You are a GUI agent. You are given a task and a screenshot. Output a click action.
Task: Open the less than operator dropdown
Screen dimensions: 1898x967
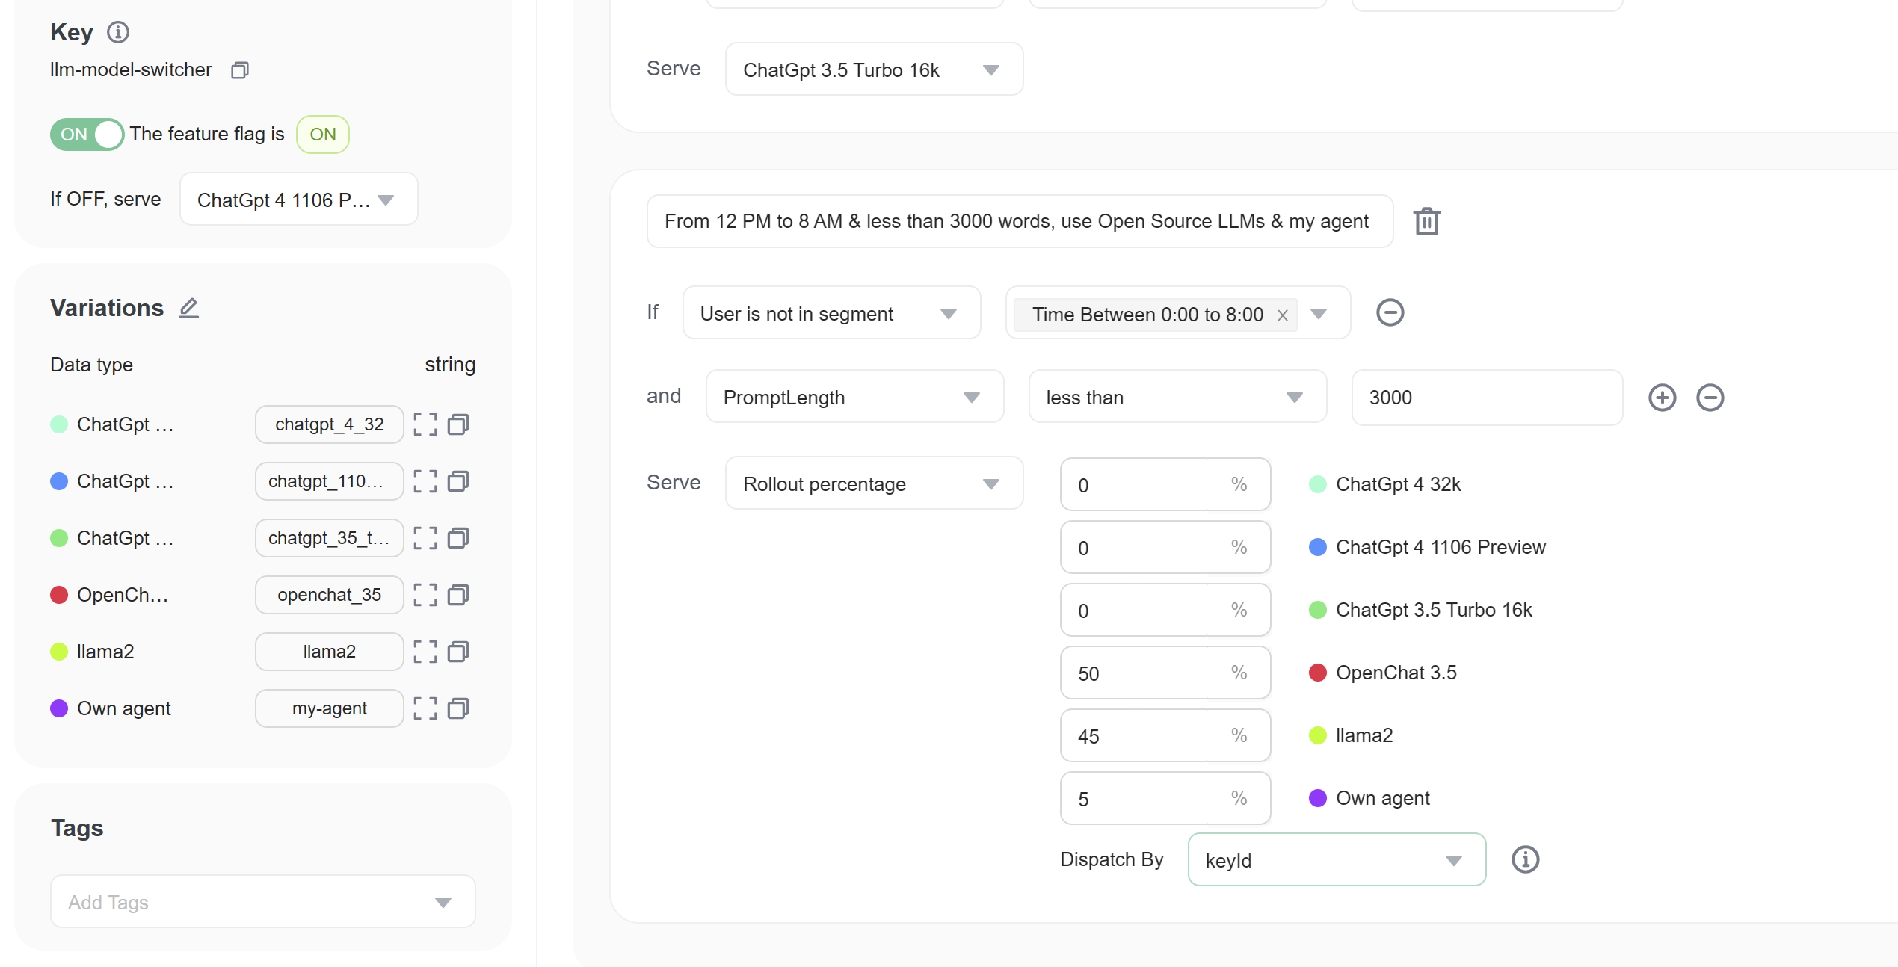click(1178, 397)
